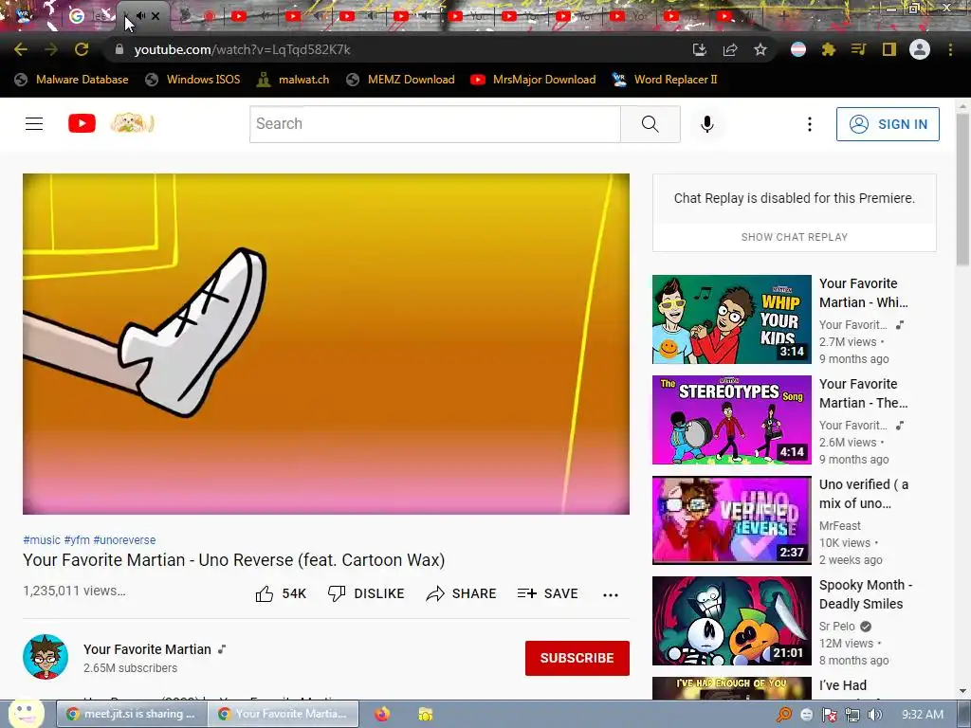
Task: Switch to Your Favorite Martian taskbar window
Action: 283,714
